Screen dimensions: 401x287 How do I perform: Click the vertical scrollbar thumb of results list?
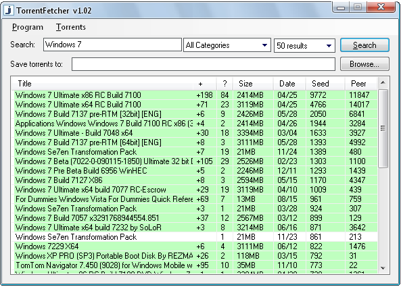383,128
